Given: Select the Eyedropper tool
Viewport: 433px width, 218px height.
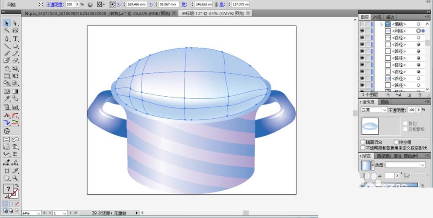Looking at the screenshot, I should click(7, 99).
